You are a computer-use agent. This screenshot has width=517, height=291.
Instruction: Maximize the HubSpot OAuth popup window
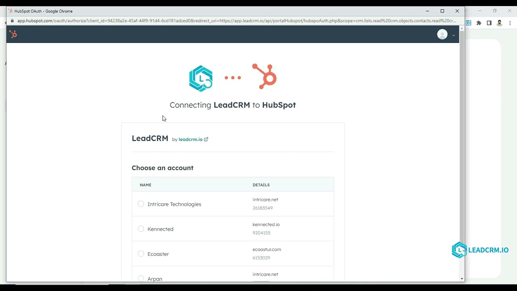click(x=442, y=11)
